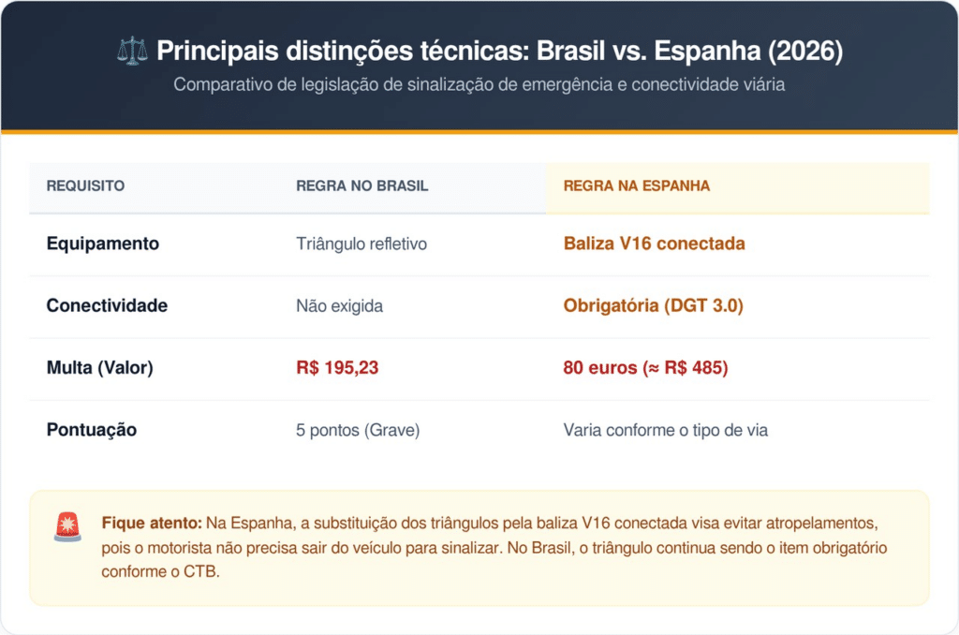
Task: Click the 'Multa (Valor)' row label
Action: 99,368
